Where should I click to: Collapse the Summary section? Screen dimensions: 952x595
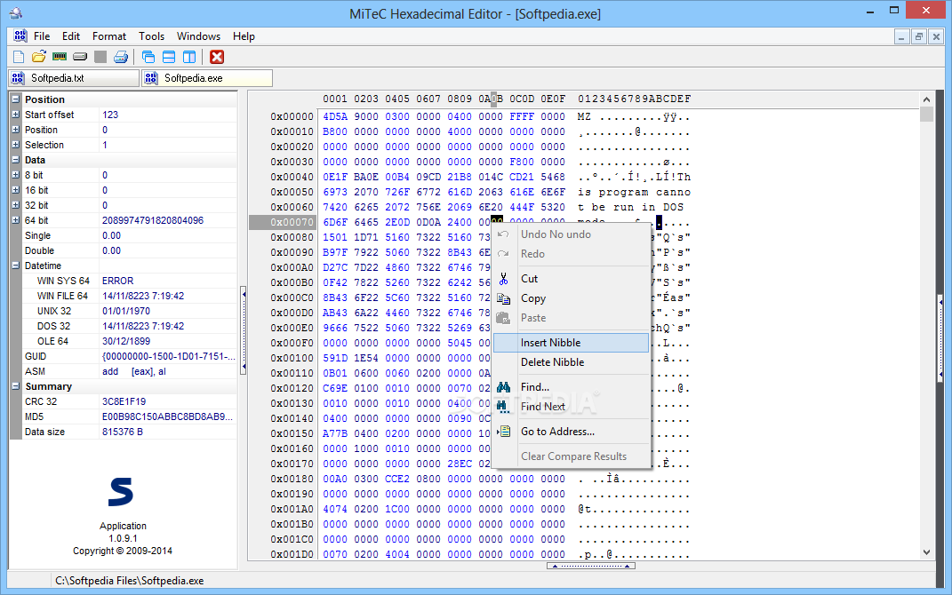click(x=16, y=386)
